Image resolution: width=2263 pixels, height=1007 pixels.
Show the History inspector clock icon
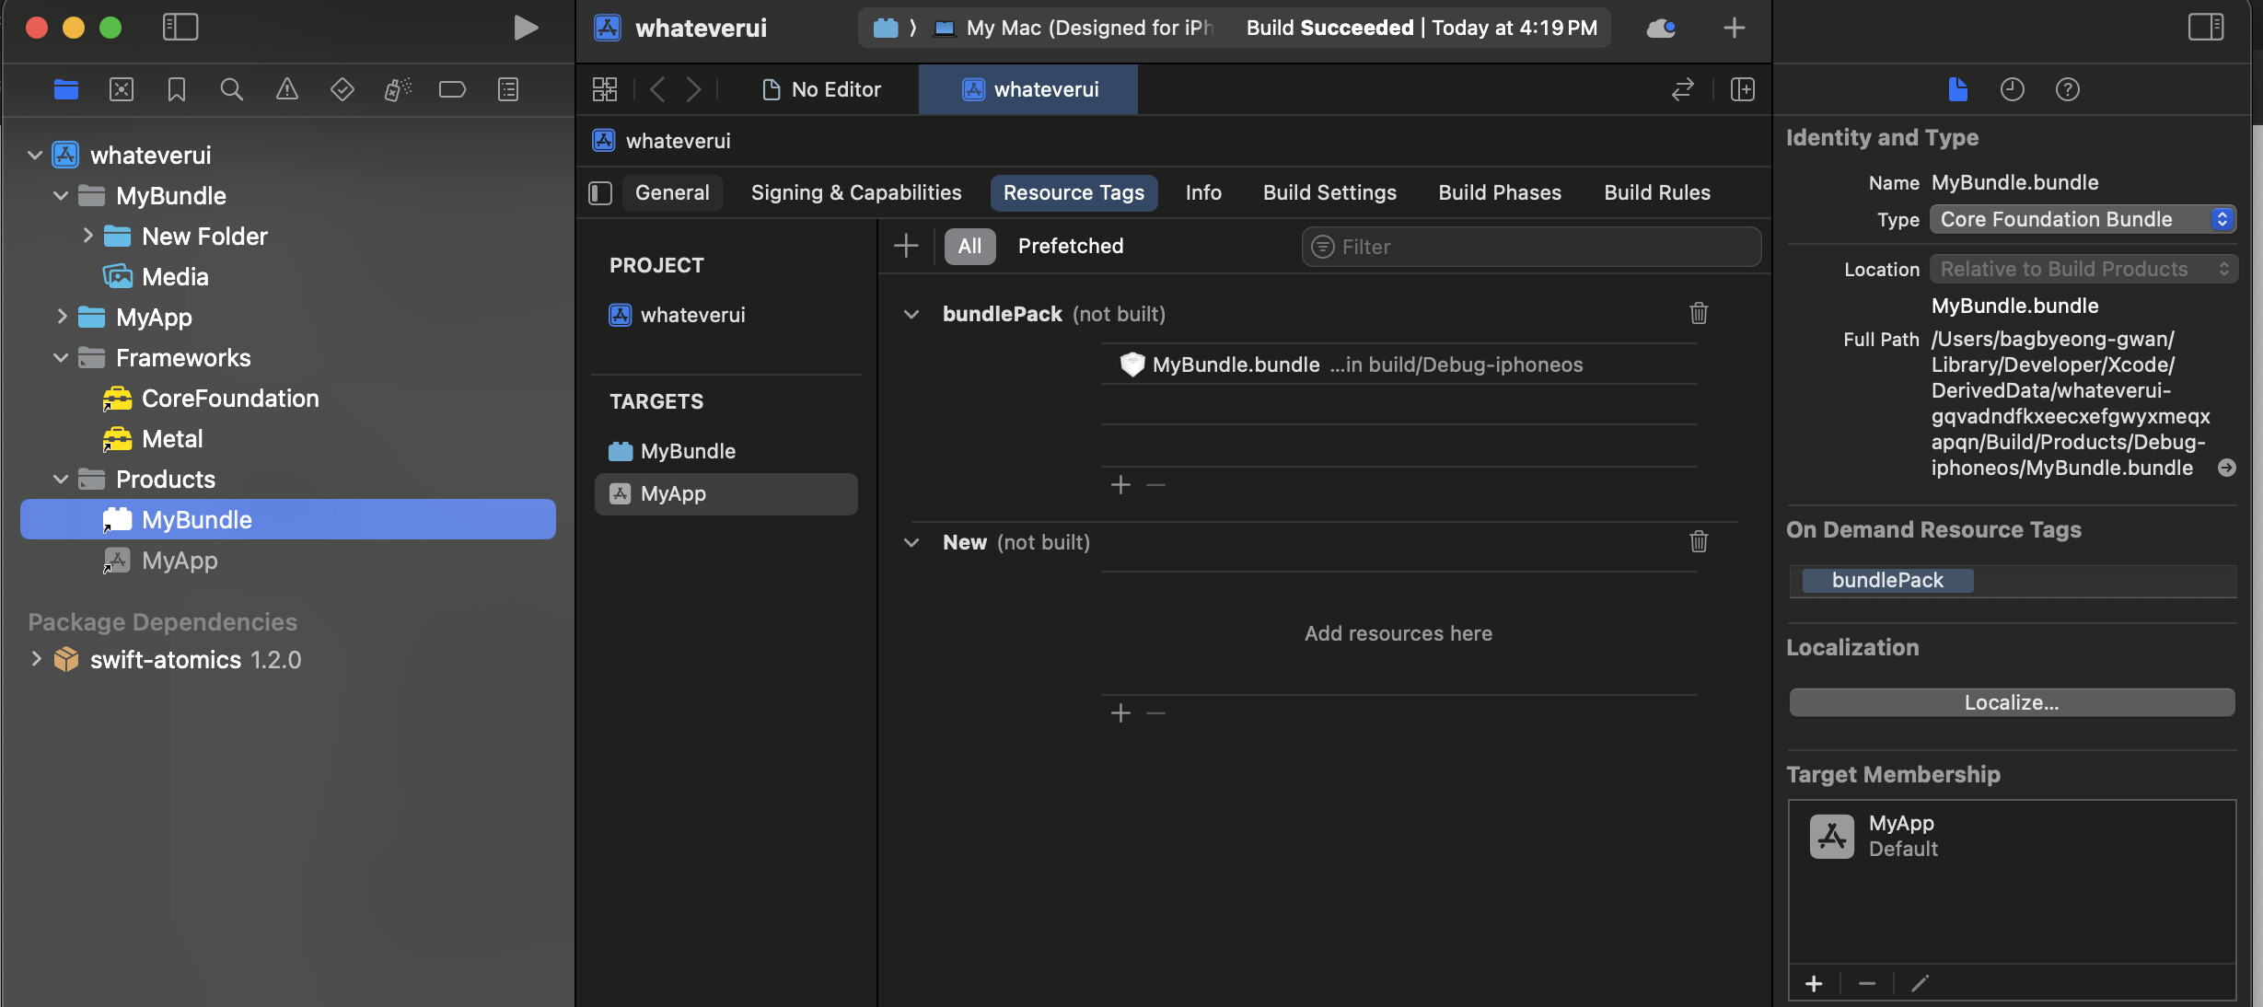(x=2013, y=89)
